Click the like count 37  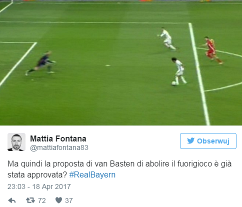pyautogui.click(x=69, y=200)
